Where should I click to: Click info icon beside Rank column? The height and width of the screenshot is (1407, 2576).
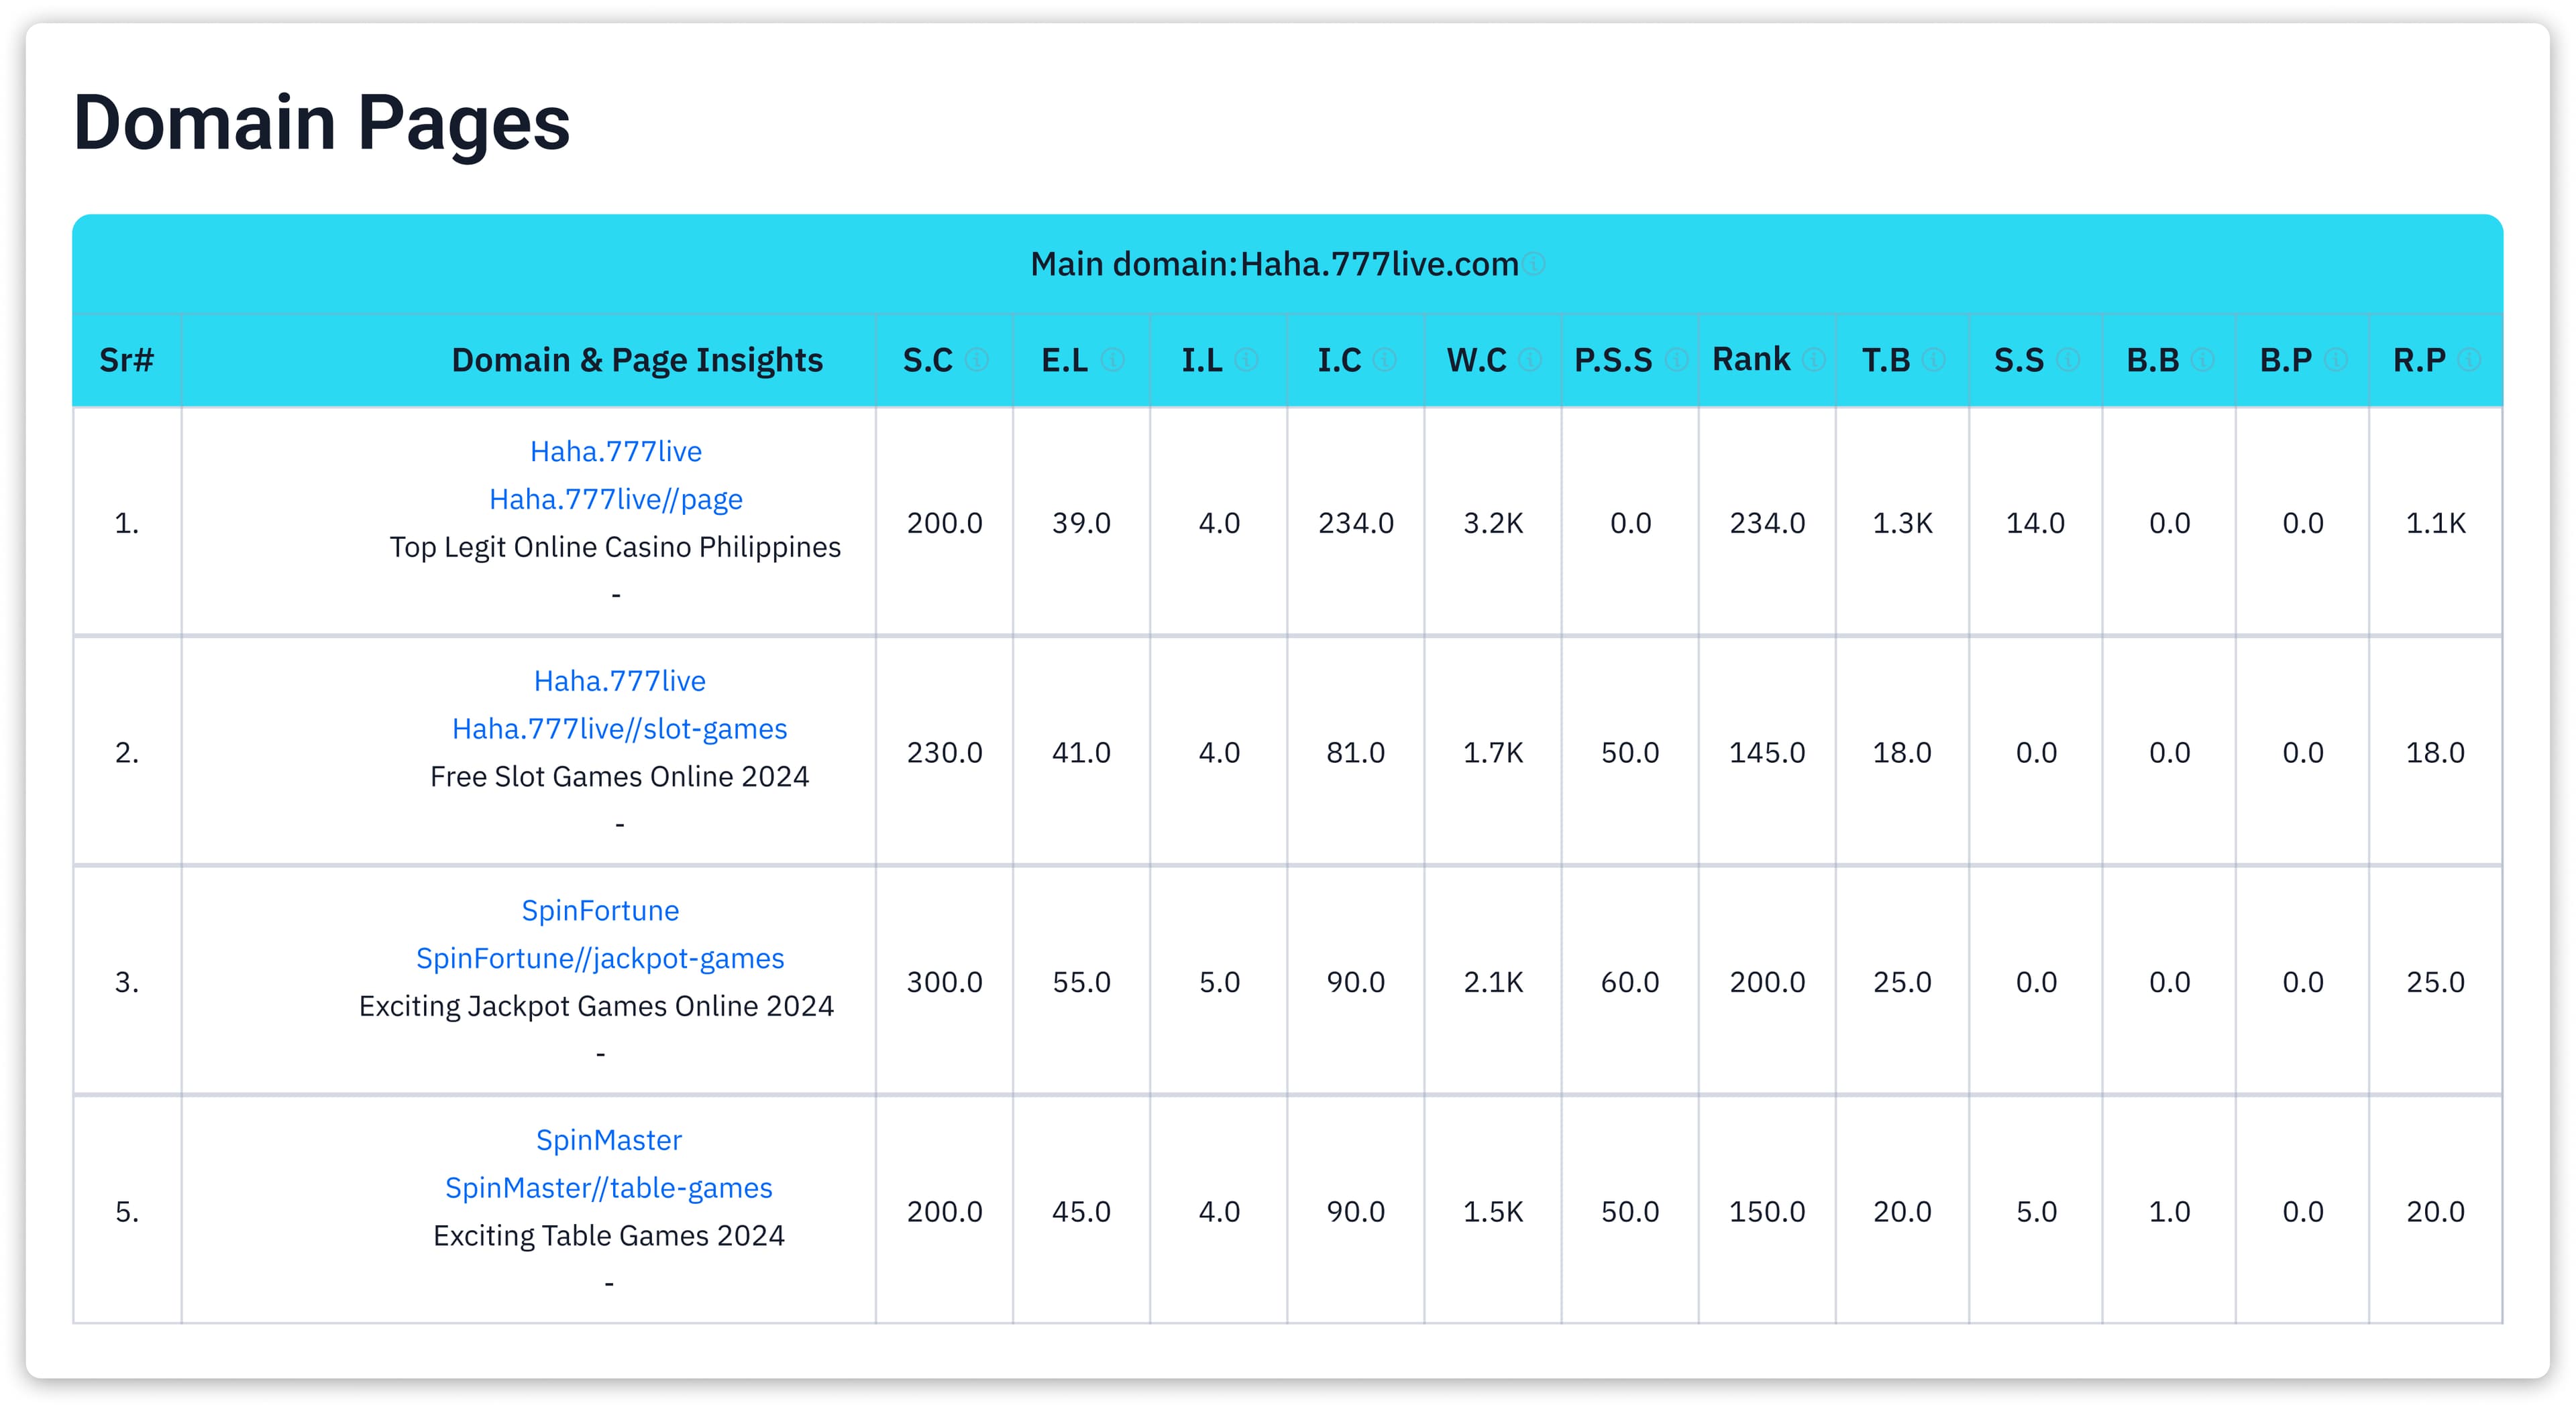(x=1814, y=360)
